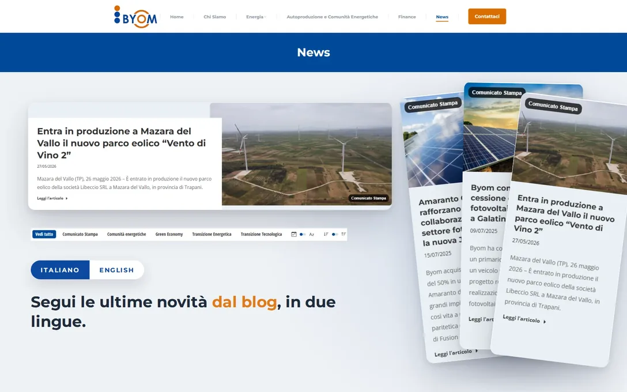This screenshot has height=392, width=627.
Task: Click the ascending sort order icon
Action: pos(343,234)
